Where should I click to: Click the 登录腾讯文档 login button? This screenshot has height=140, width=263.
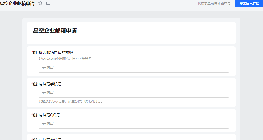click(x=249, y=4)
